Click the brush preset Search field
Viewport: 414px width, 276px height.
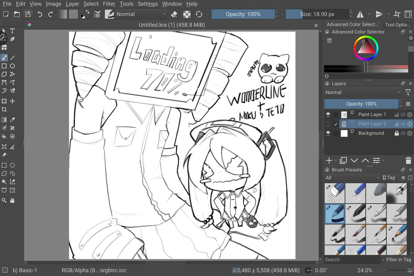click(352, 259)
